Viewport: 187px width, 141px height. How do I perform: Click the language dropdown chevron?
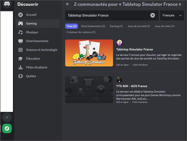coord(180,16)
